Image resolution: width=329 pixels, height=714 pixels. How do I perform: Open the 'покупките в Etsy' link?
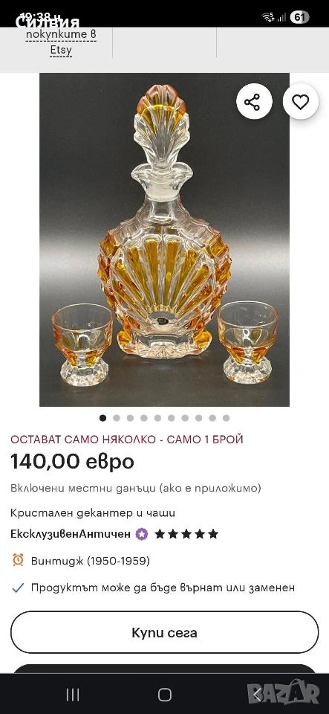pos(61,42)
